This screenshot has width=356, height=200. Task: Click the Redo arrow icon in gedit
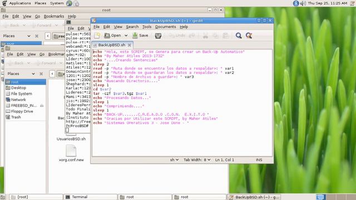[x=192, y=36]
